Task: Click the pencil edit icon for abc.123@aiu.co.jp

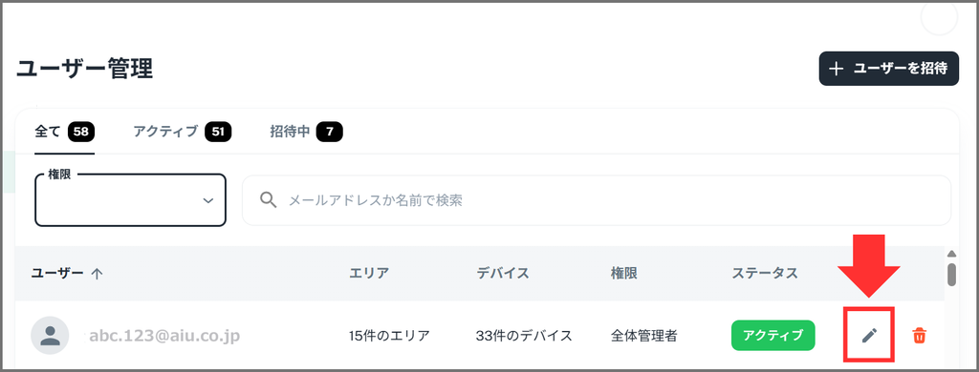Action: point(869,335)
